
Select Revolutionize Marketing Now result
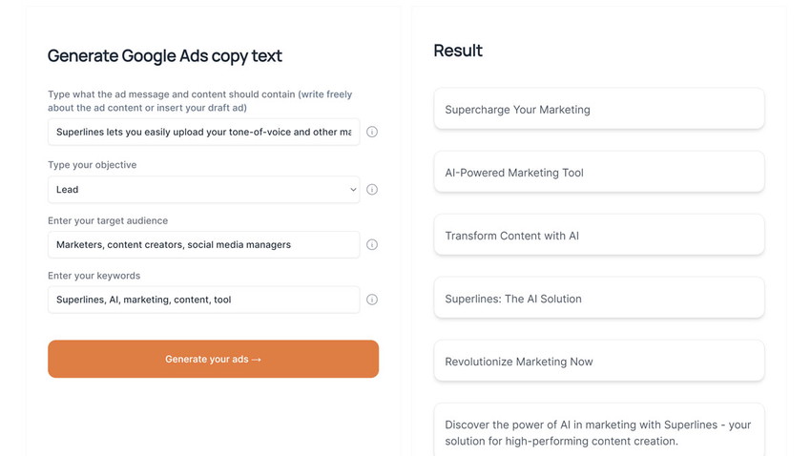tap(599, 362)
